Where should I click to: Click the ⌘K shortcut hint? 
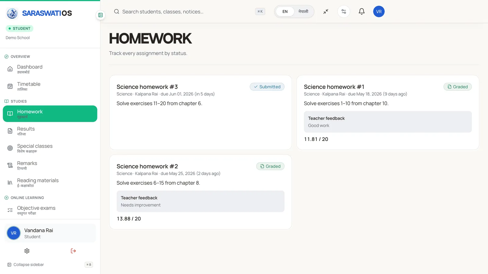pyautogui.click(x=260, y=12)
